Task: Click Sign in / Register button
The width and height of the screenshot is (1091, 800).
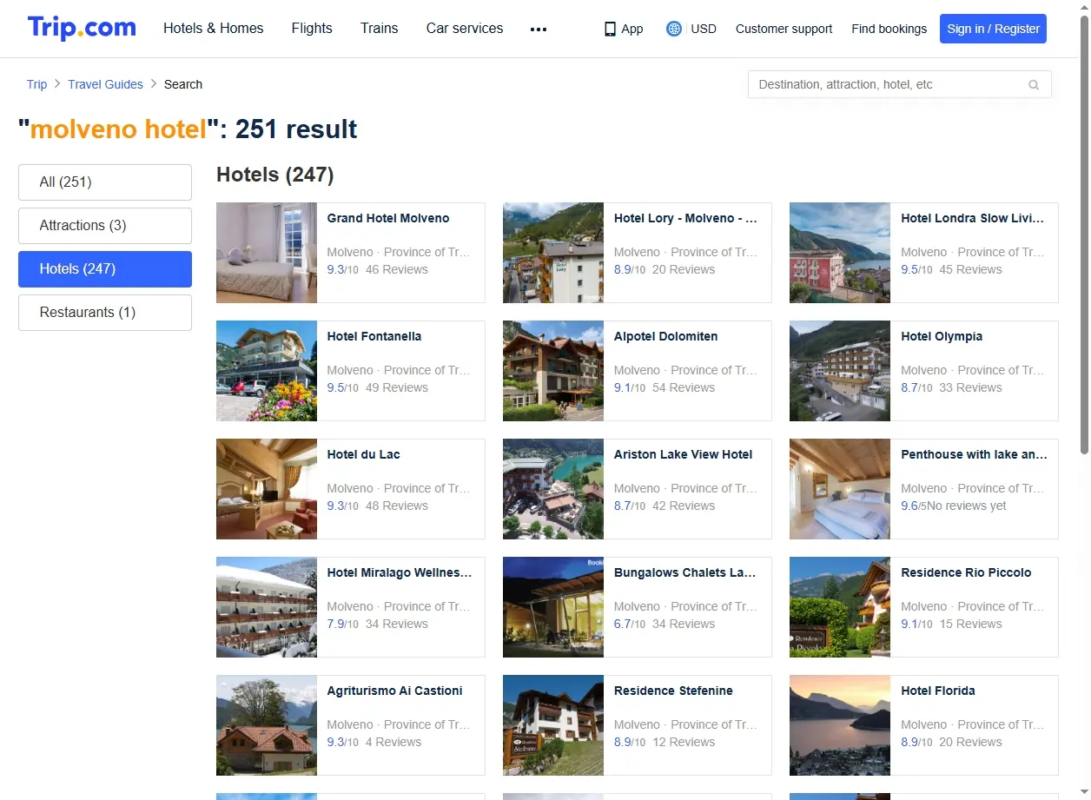Action: click(x=993, y=29)
